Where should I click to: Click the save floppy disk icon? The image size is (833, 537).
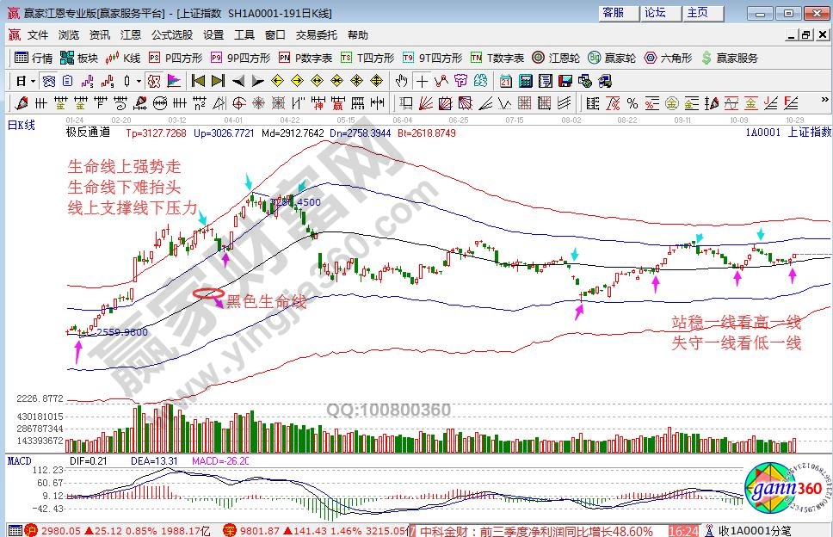565,81
